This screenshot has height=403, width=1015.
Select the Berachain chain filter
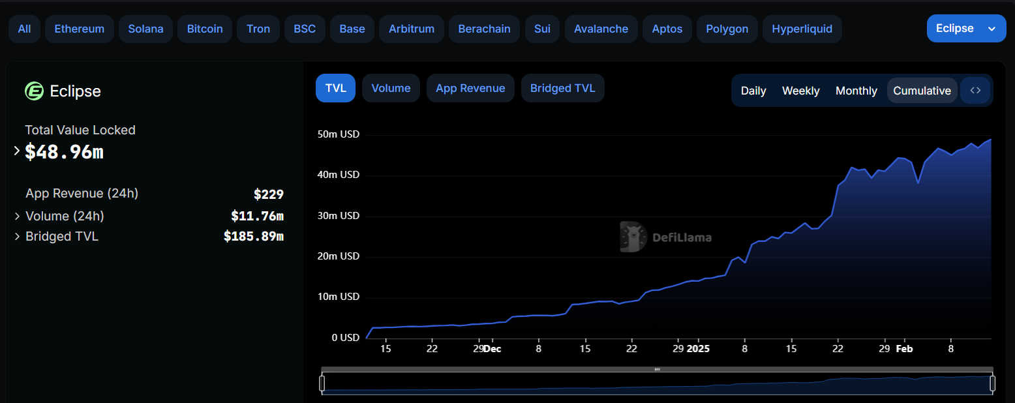pos(484,28)
